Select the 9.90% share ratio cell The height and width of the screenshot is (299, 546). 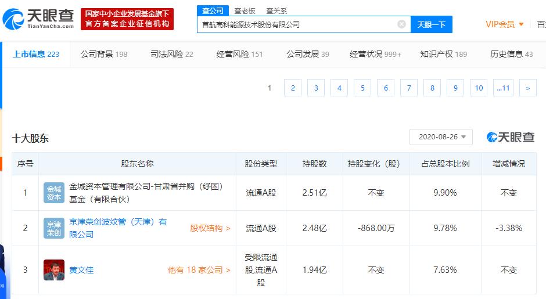(x=445, y=193)
